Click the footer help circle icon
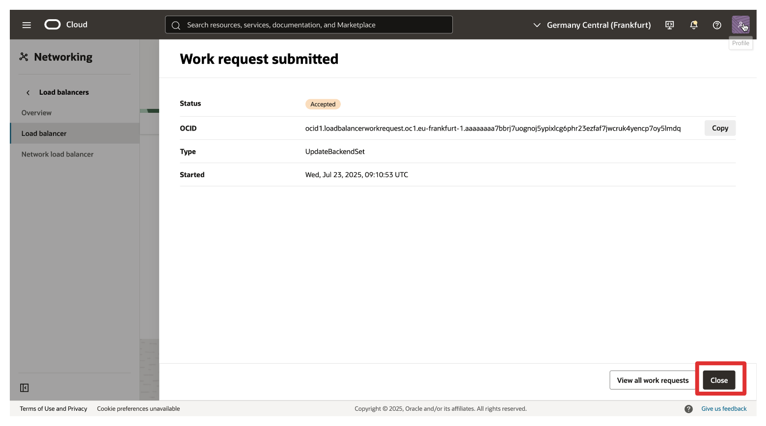The height and width of the screenshot is (426, 766). [x=688, y=409]
